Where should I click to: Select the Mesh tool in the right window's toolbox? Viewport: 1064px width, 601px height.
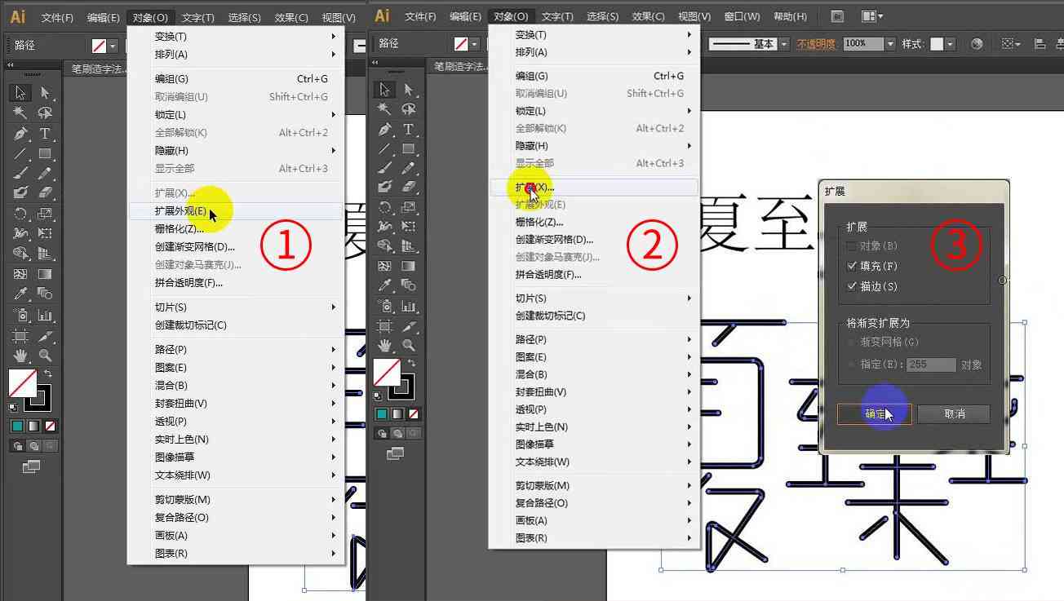click(384, 266)
